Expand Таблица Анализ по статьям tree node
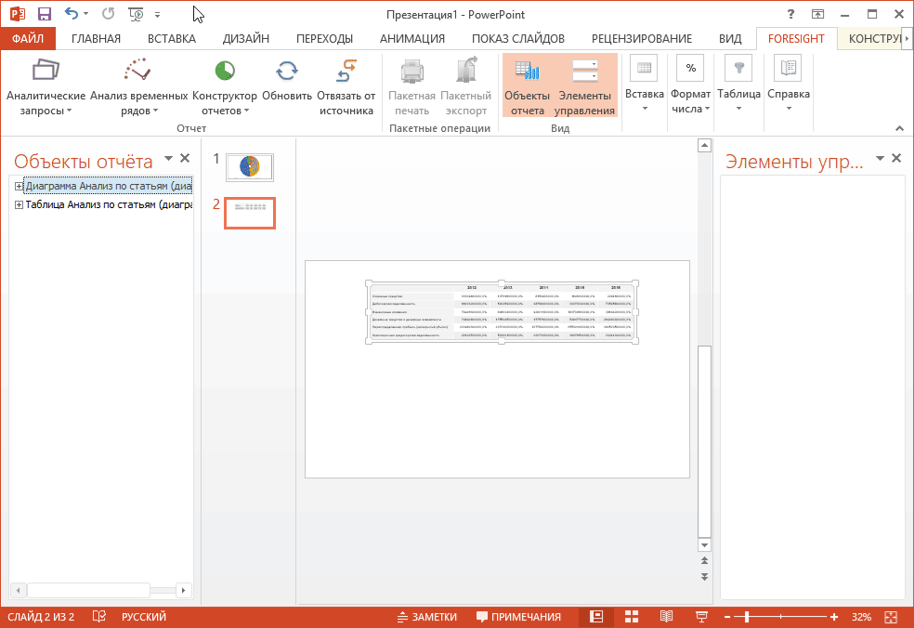The image size is (914, 628). point(19,205)
